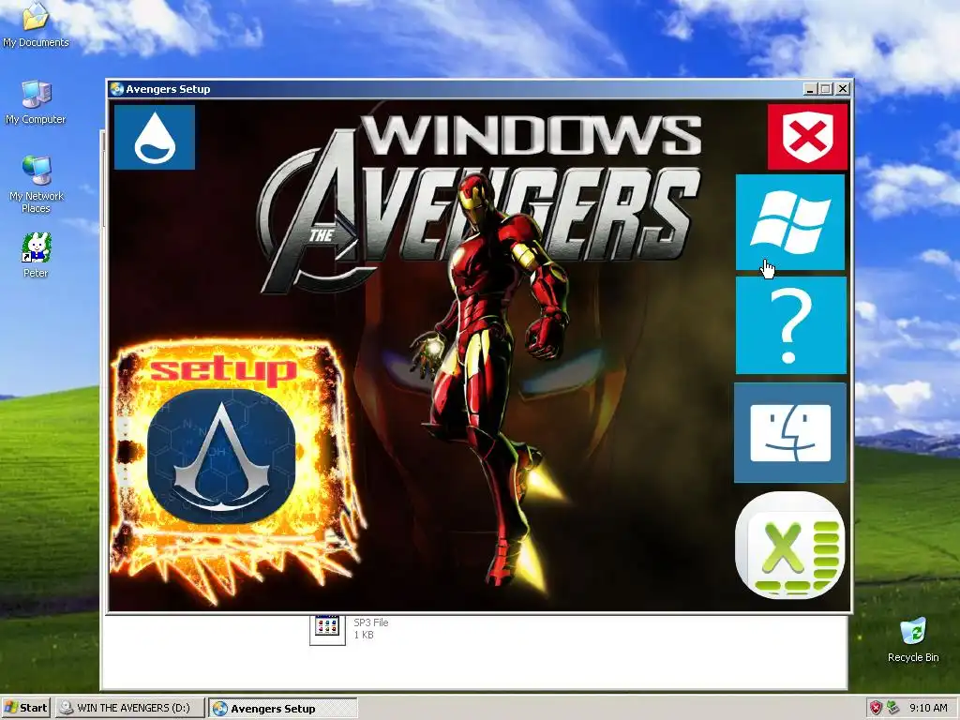Click the 9:10 AM clock
Viewport: 960px width, 720px height.
point(928,708)
